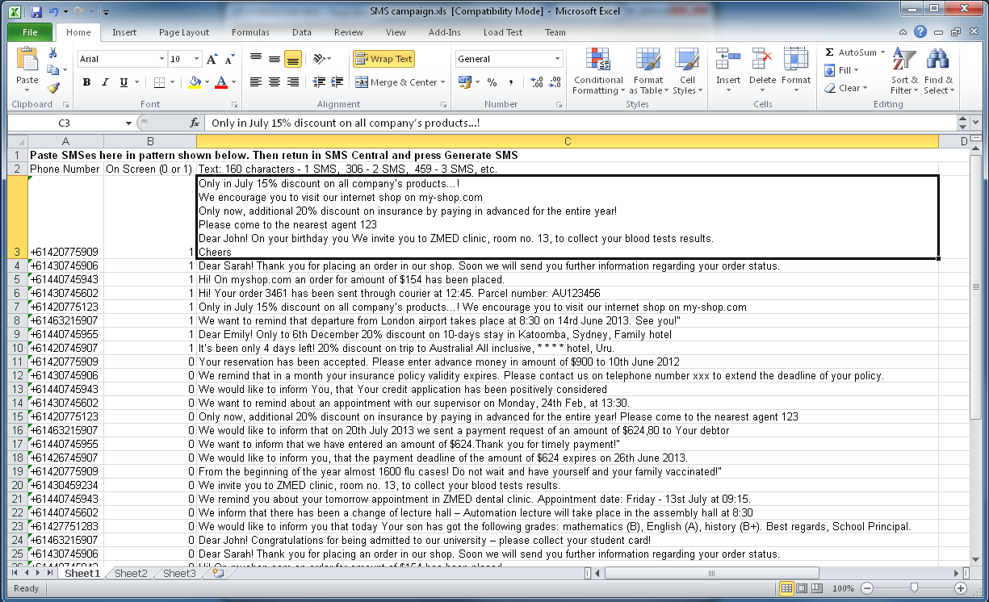Apply the red Font Color
The image size is (989, 602).
220,82
